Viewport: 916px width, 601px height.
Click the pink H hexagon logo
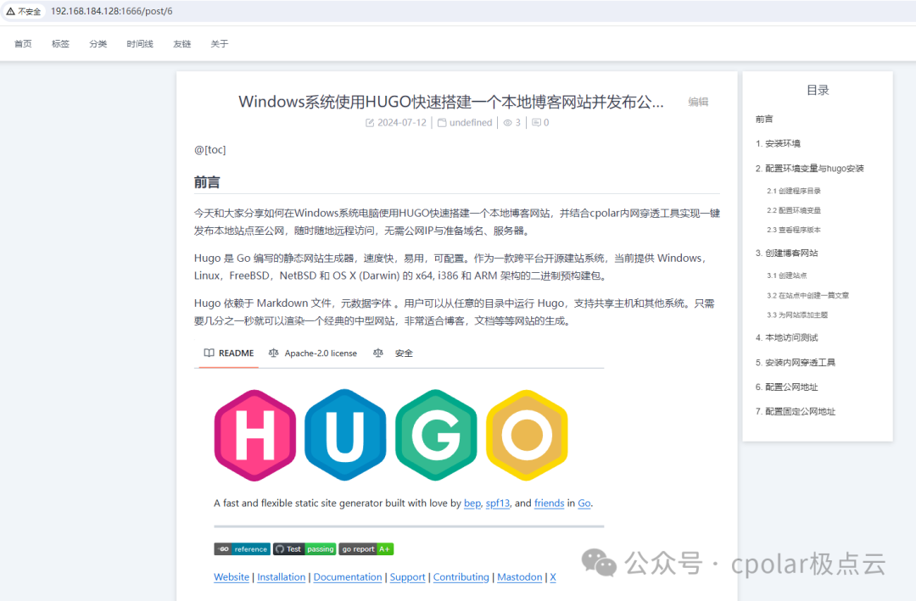(255, 436)
